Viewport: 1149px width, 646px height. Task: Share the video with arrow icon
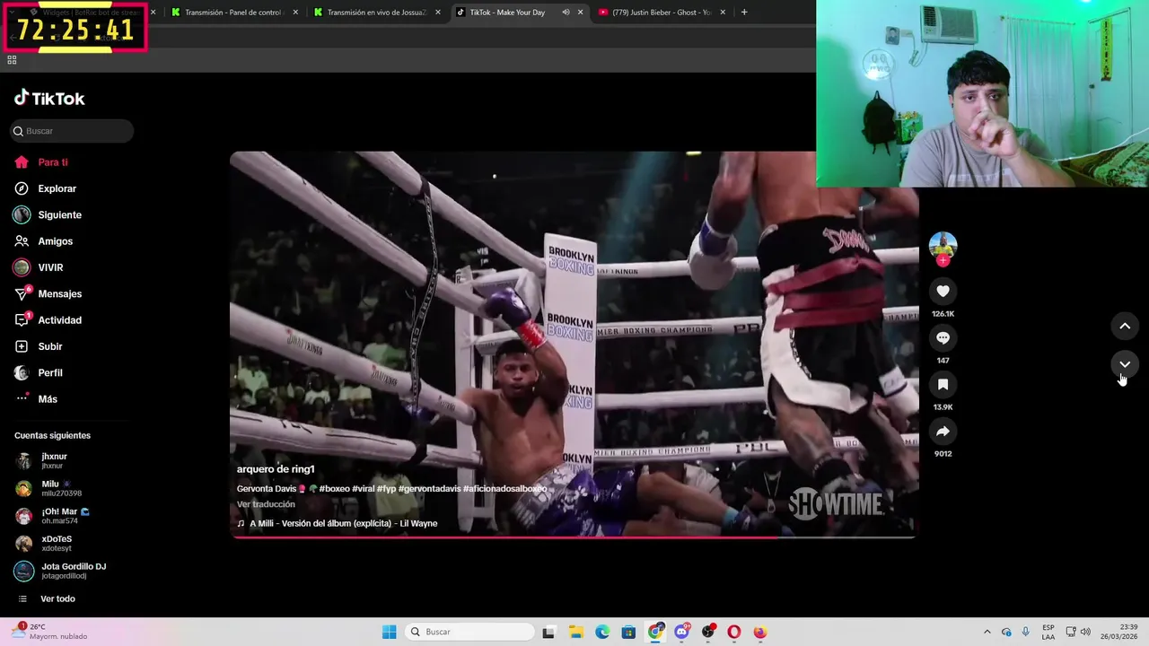pos(943,431)
